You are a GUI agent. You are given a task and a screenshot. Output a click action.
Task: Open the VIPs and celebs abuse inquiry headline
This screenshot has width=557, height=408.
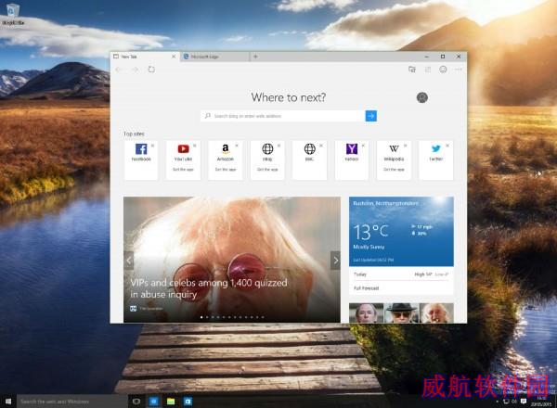209,288
